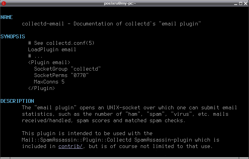
Task: Click the Mail::SpamAssassin::Plugin::Collectd text
Action: (77, 140)
